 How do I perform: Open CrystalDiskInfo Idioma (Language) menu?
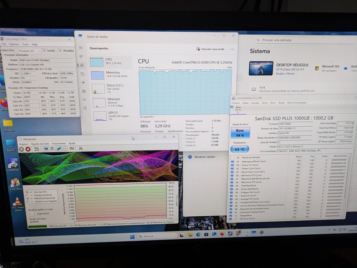tap(296, 103)
